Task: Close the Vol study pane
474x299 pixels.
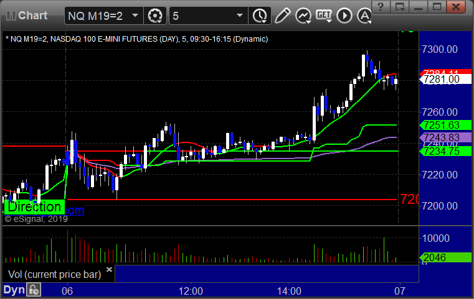Action: 109,269
